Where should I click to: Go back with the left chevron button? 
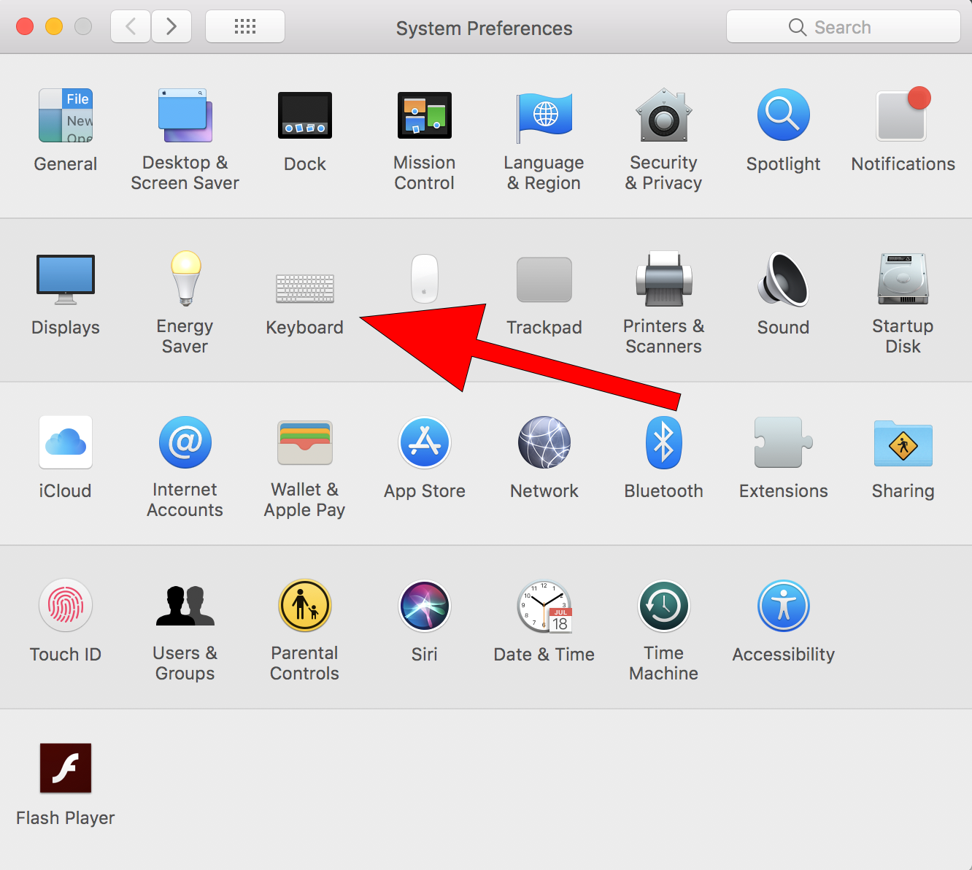[x=131, y=27]
